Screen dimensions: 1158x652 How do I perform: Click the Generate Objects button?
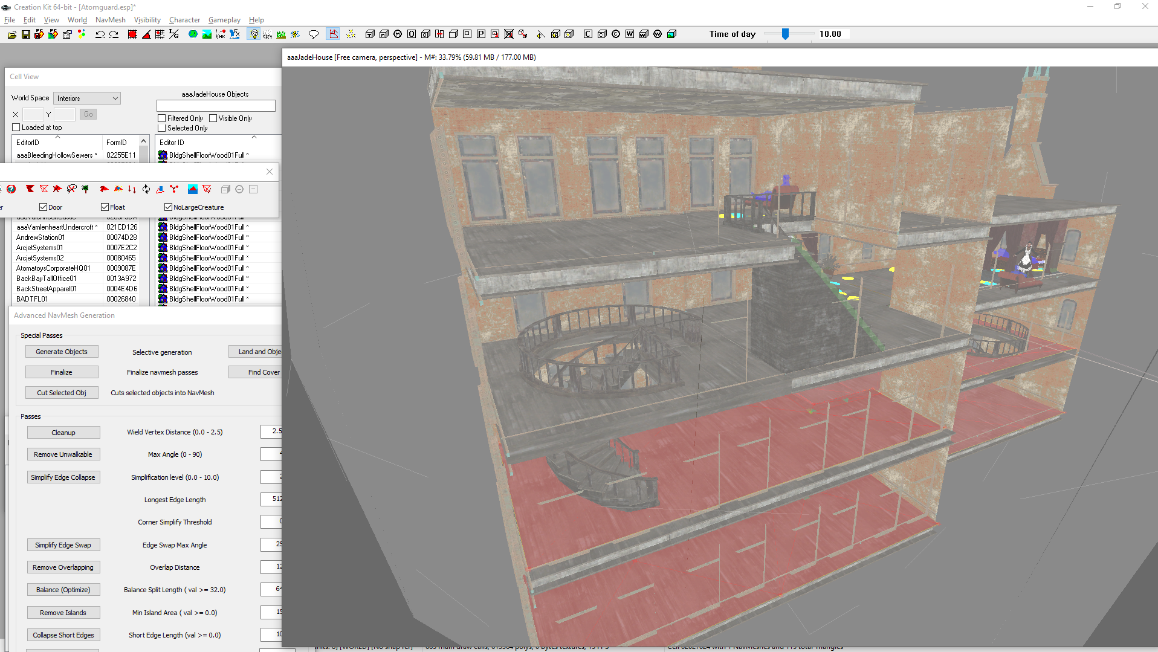[62, 352]
